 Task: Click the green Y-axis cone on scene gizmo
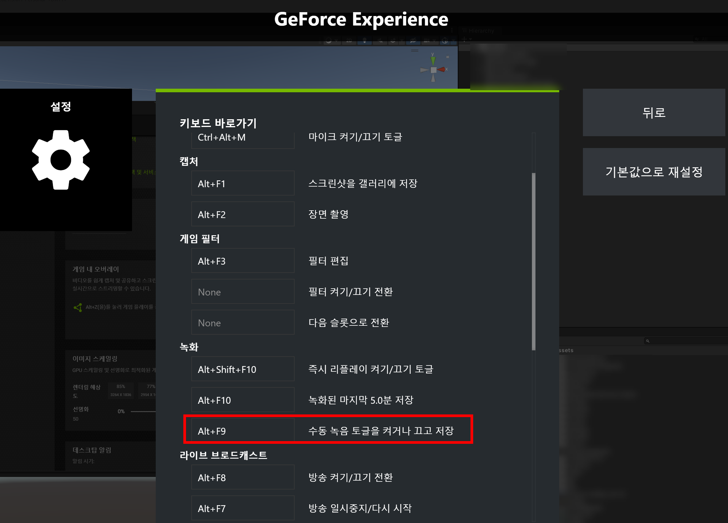pos(433,60)
